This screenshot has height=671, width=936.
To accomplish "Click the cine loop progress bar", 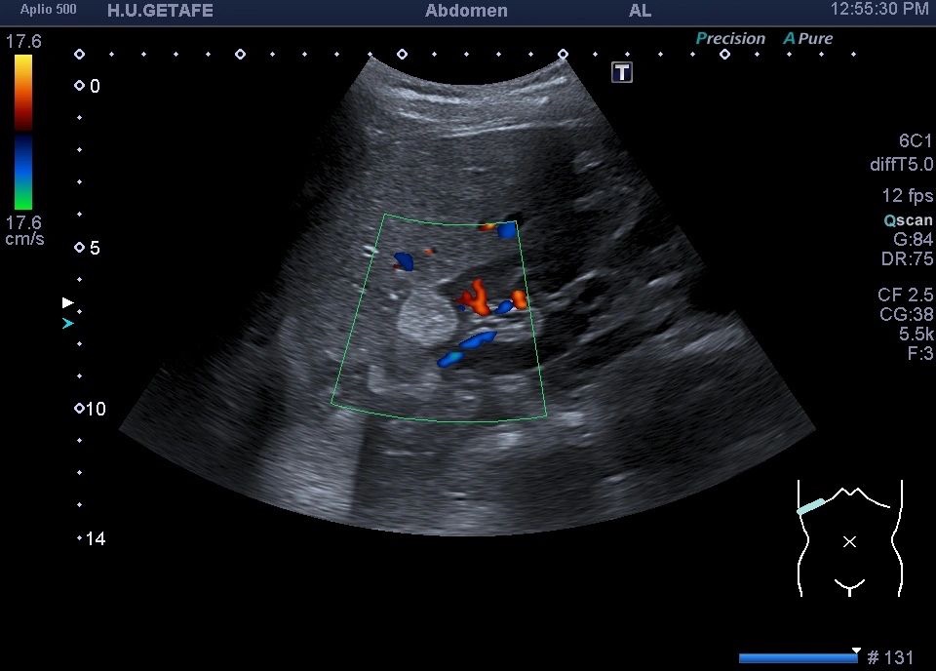I will [798, 658].
